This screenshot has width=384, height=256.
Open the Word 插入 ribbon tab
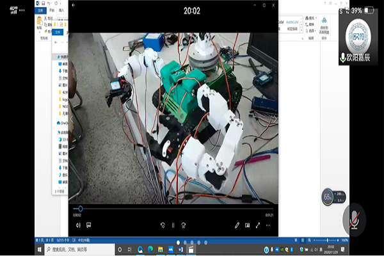tap(61, 10)
